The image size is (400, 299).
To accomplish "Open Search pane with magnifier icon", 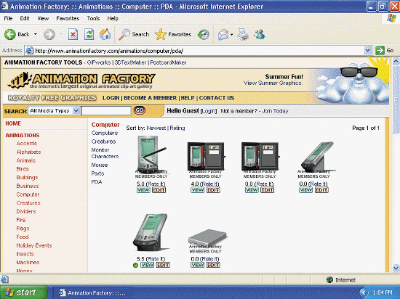I will tap(135, 34).
